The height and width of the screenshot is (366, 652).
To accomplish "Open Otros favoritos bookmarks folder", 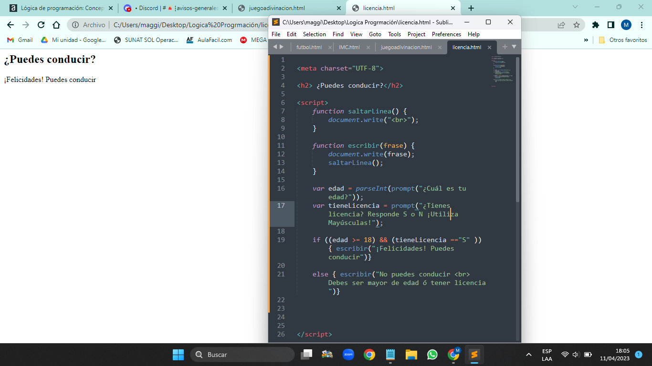I will pos(623,40).
